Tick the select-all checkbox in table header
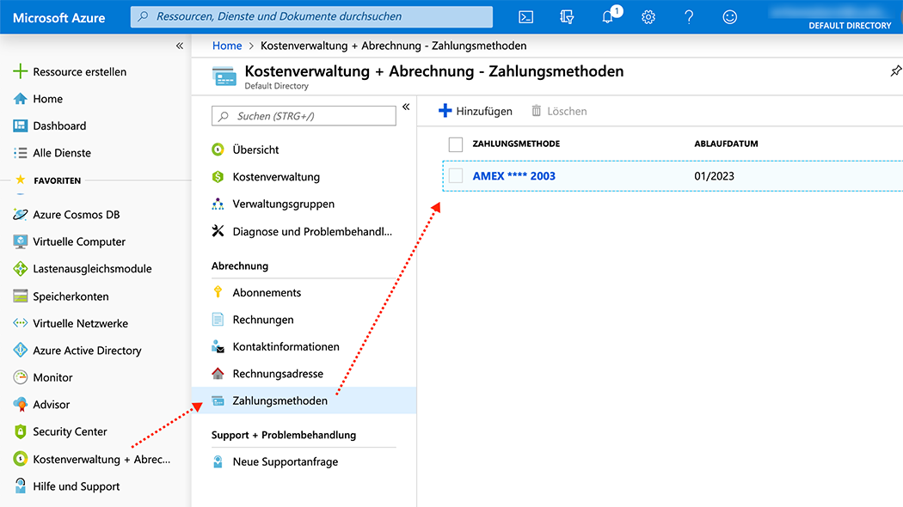 click(x=456, y=144)
